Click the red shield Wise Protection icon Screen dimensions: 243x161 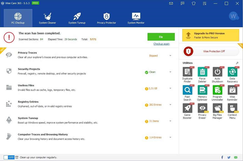[x=188, y=51]
